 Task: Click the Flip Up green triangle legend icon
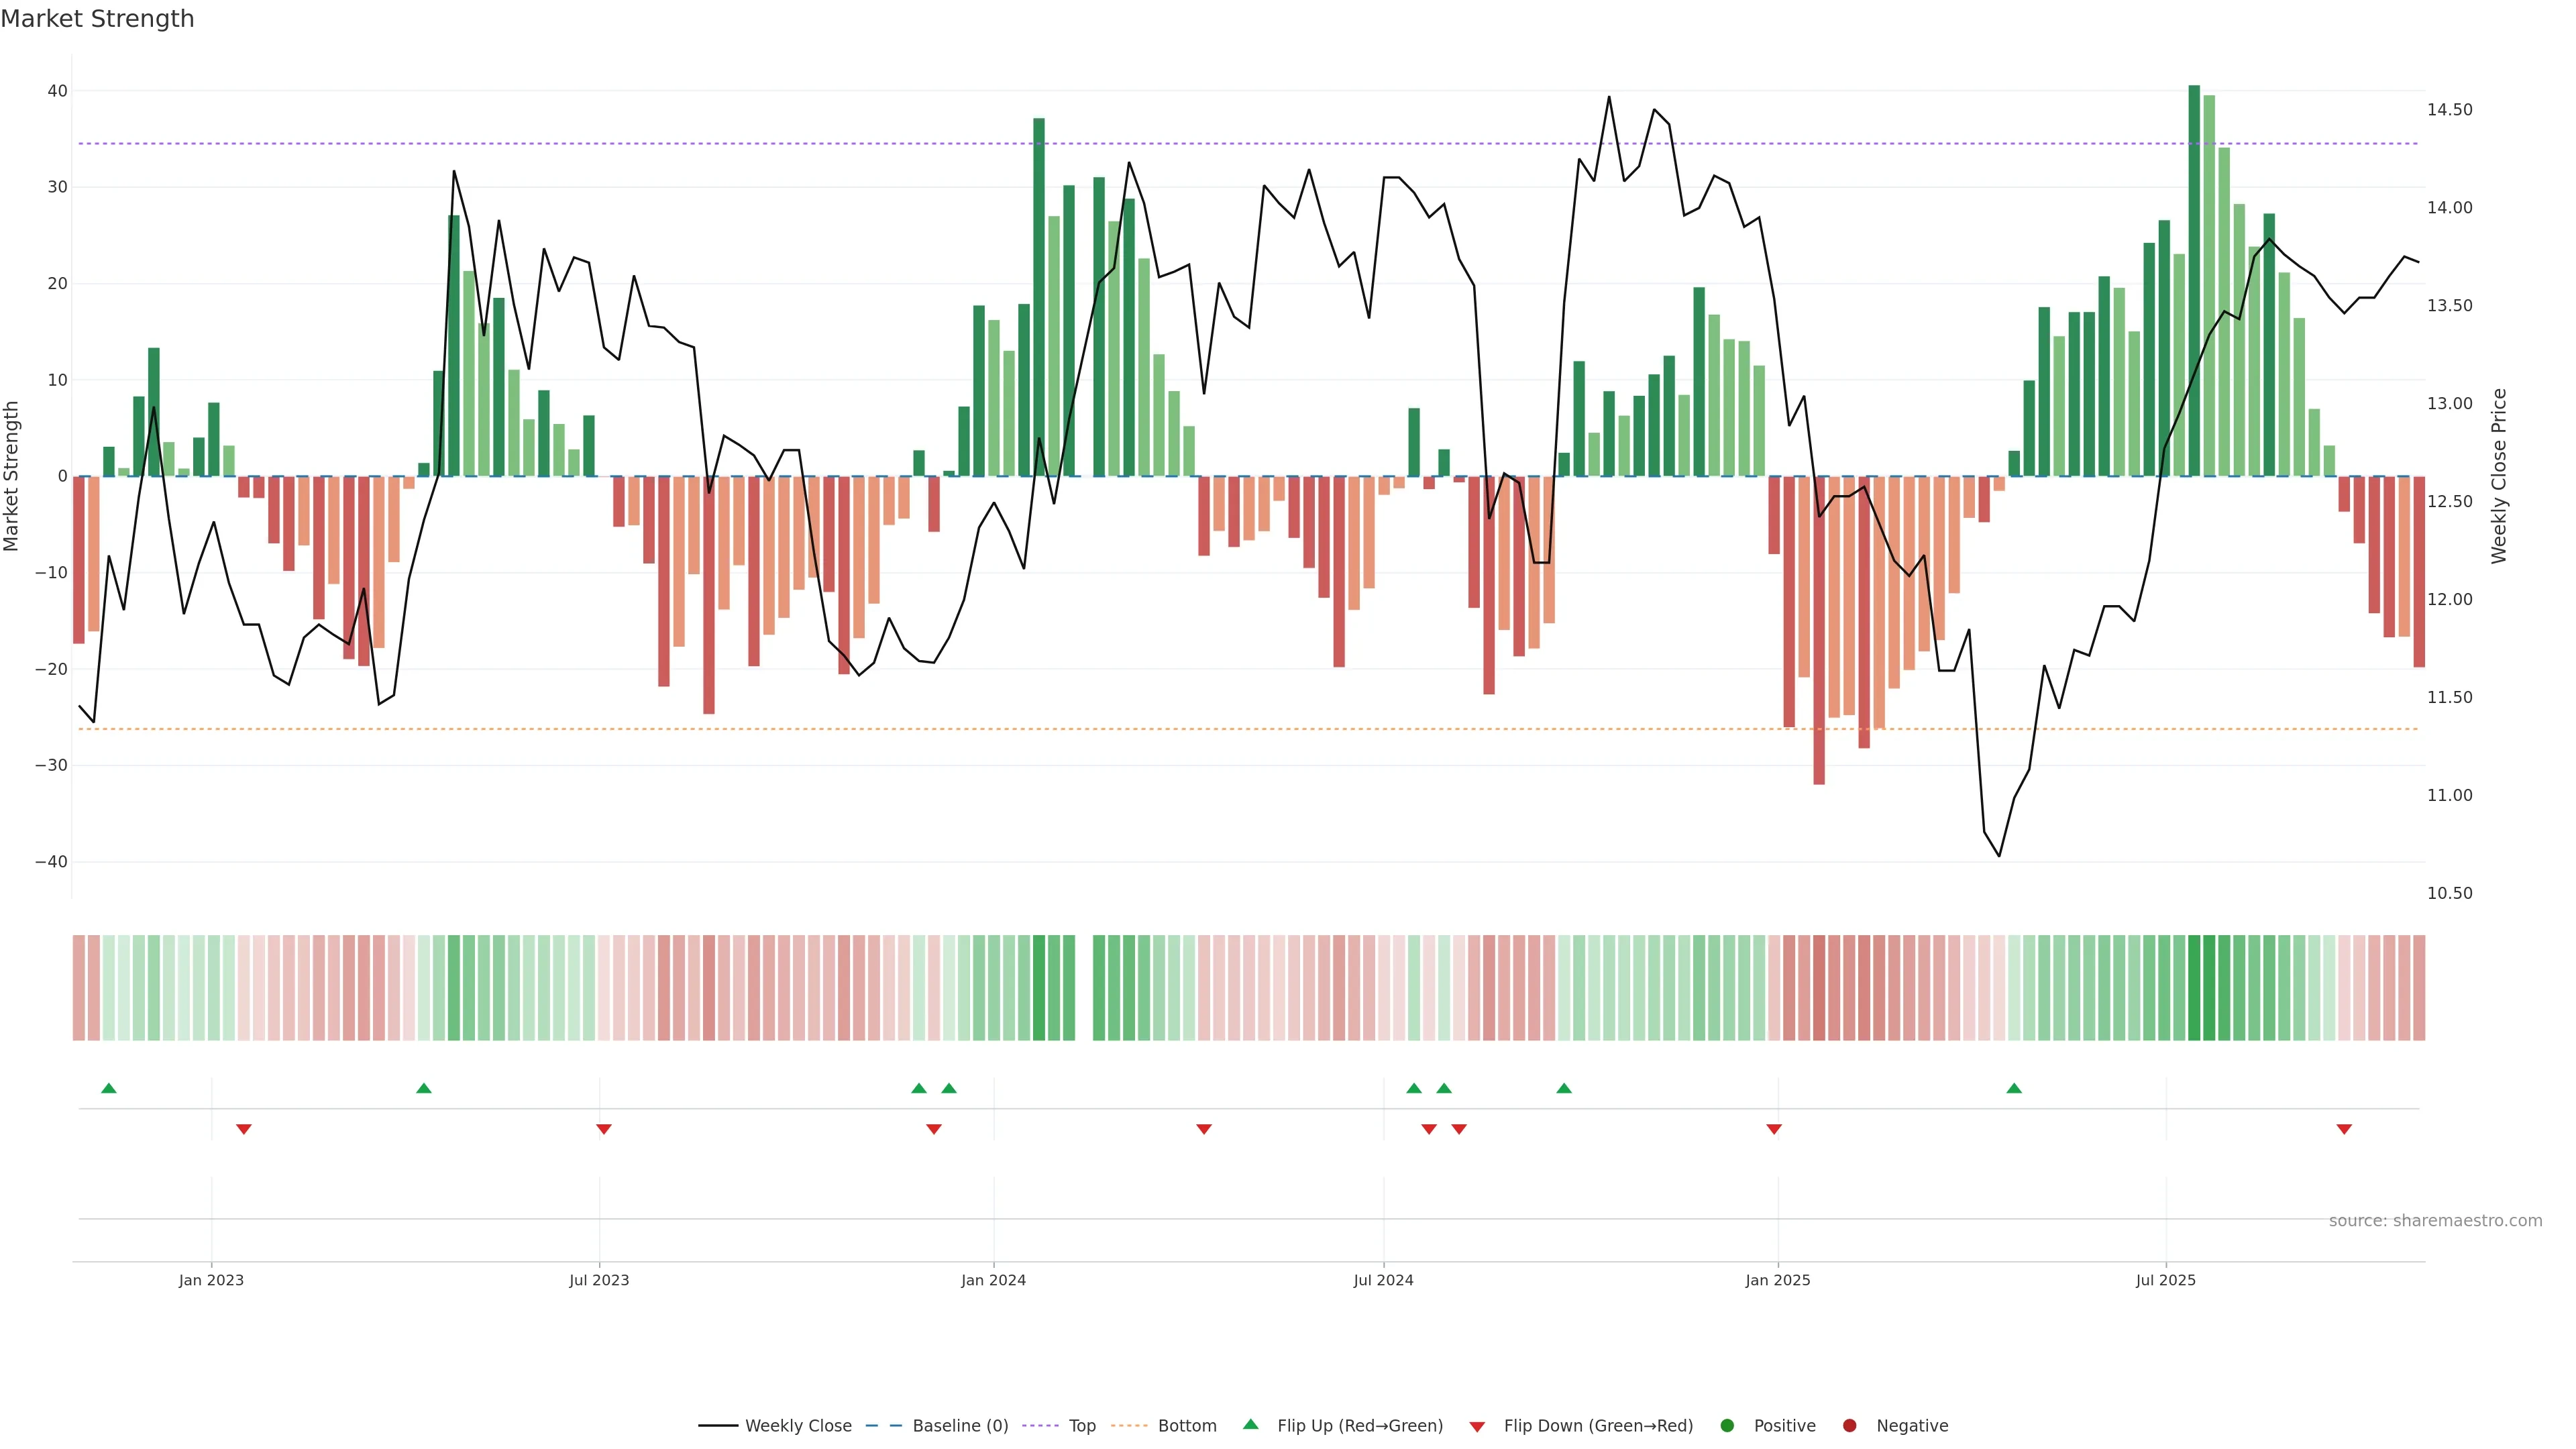(1250, 1424)
